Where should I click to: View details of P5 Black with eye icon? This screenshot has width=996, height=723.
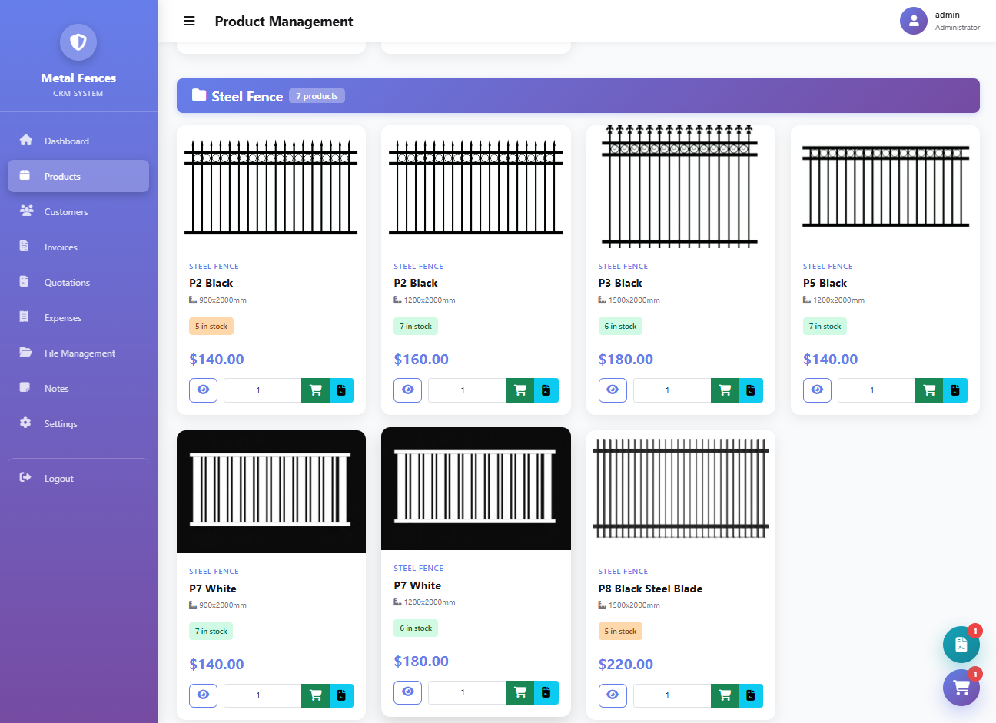tap(817, 390)
